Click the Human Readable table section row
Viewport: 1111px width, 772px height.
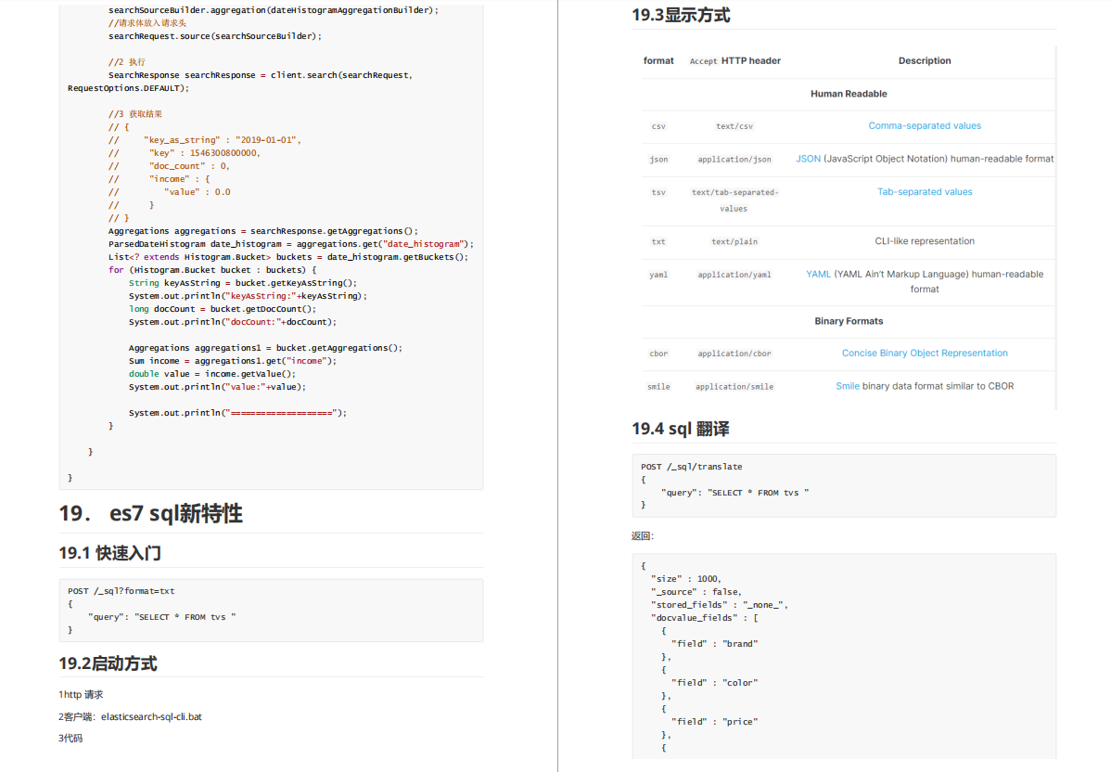[x=849, y=94]
